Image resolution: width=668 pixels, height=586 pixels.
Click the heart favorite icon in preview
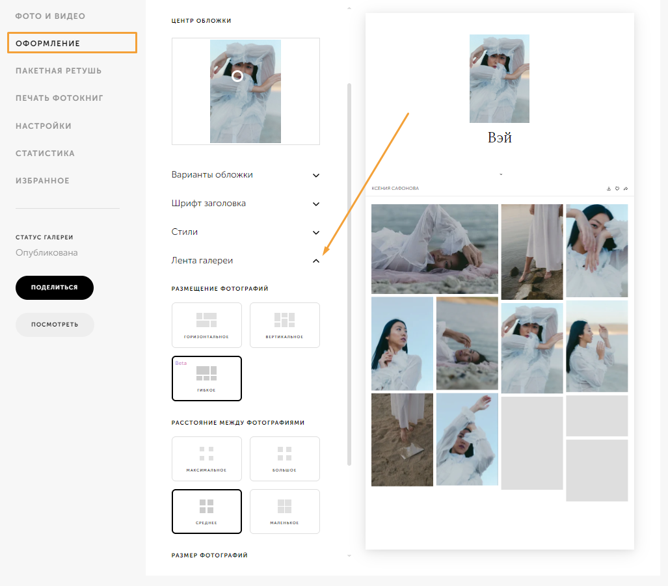pos(617,188)
